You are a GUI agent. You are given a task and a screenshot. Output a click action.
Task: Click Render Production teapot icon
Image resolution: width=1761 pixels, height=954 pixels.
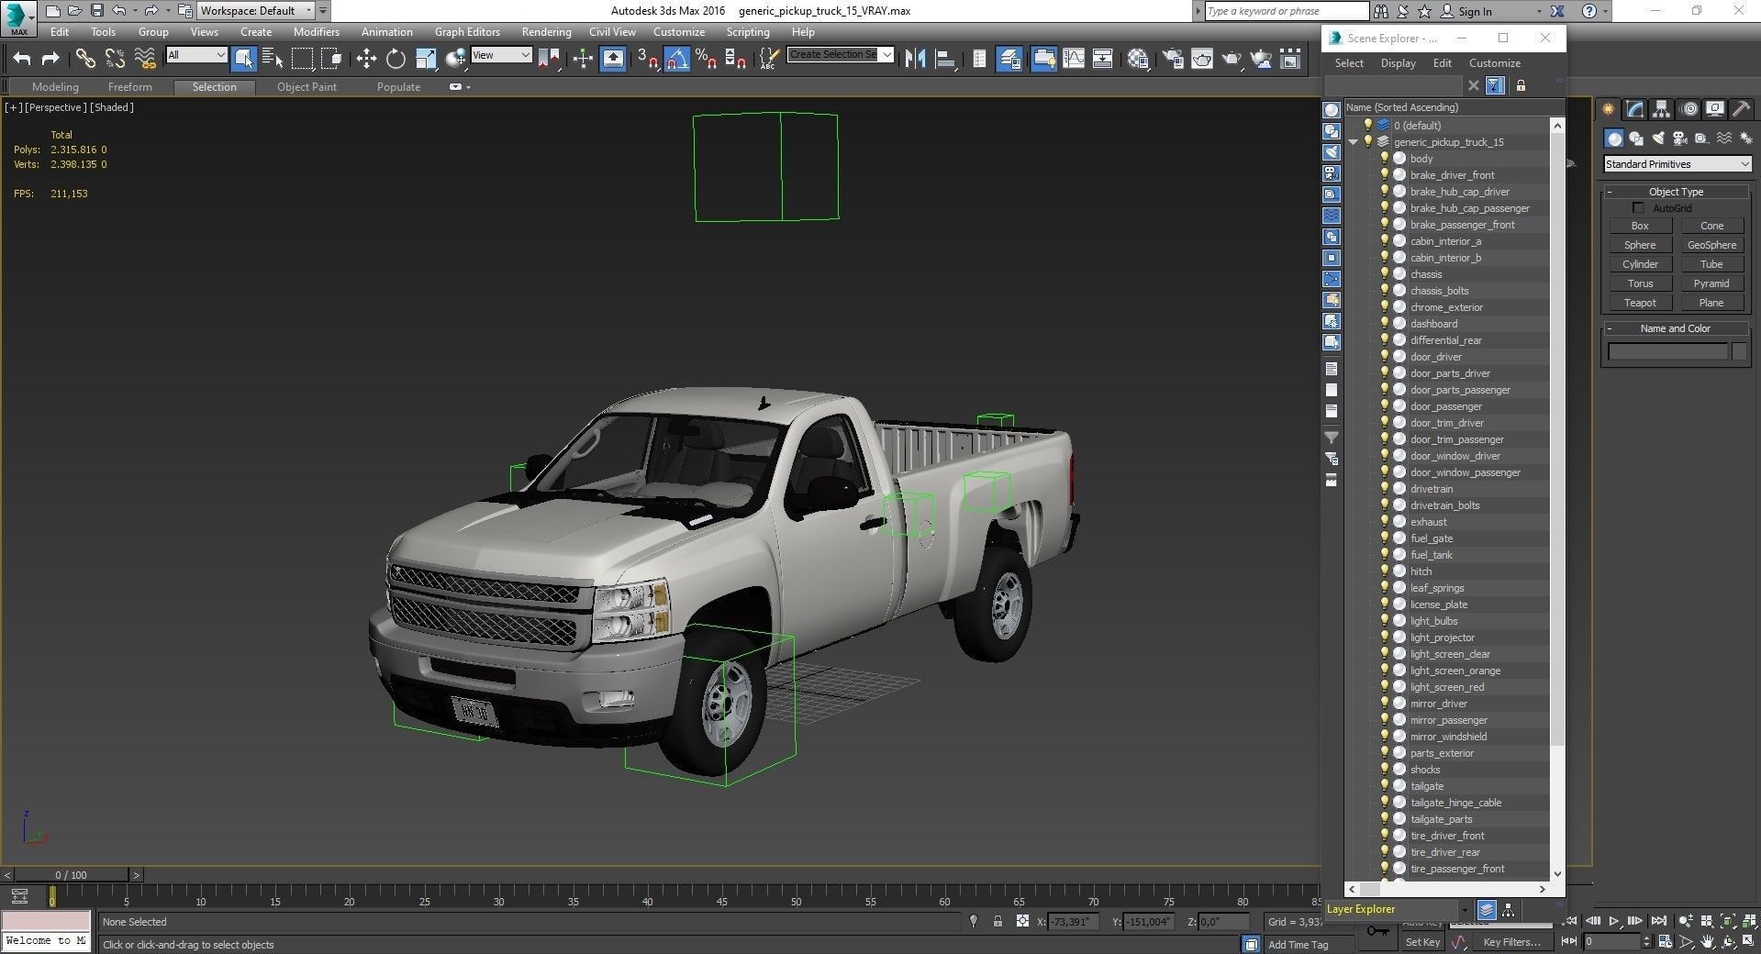(1232, 58)
